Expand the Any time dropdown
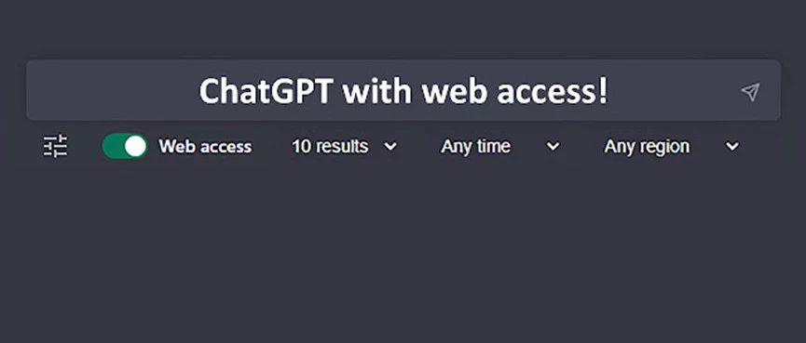Image resolution: width=806 pixels, height=343 pixels. pos(499,147)
